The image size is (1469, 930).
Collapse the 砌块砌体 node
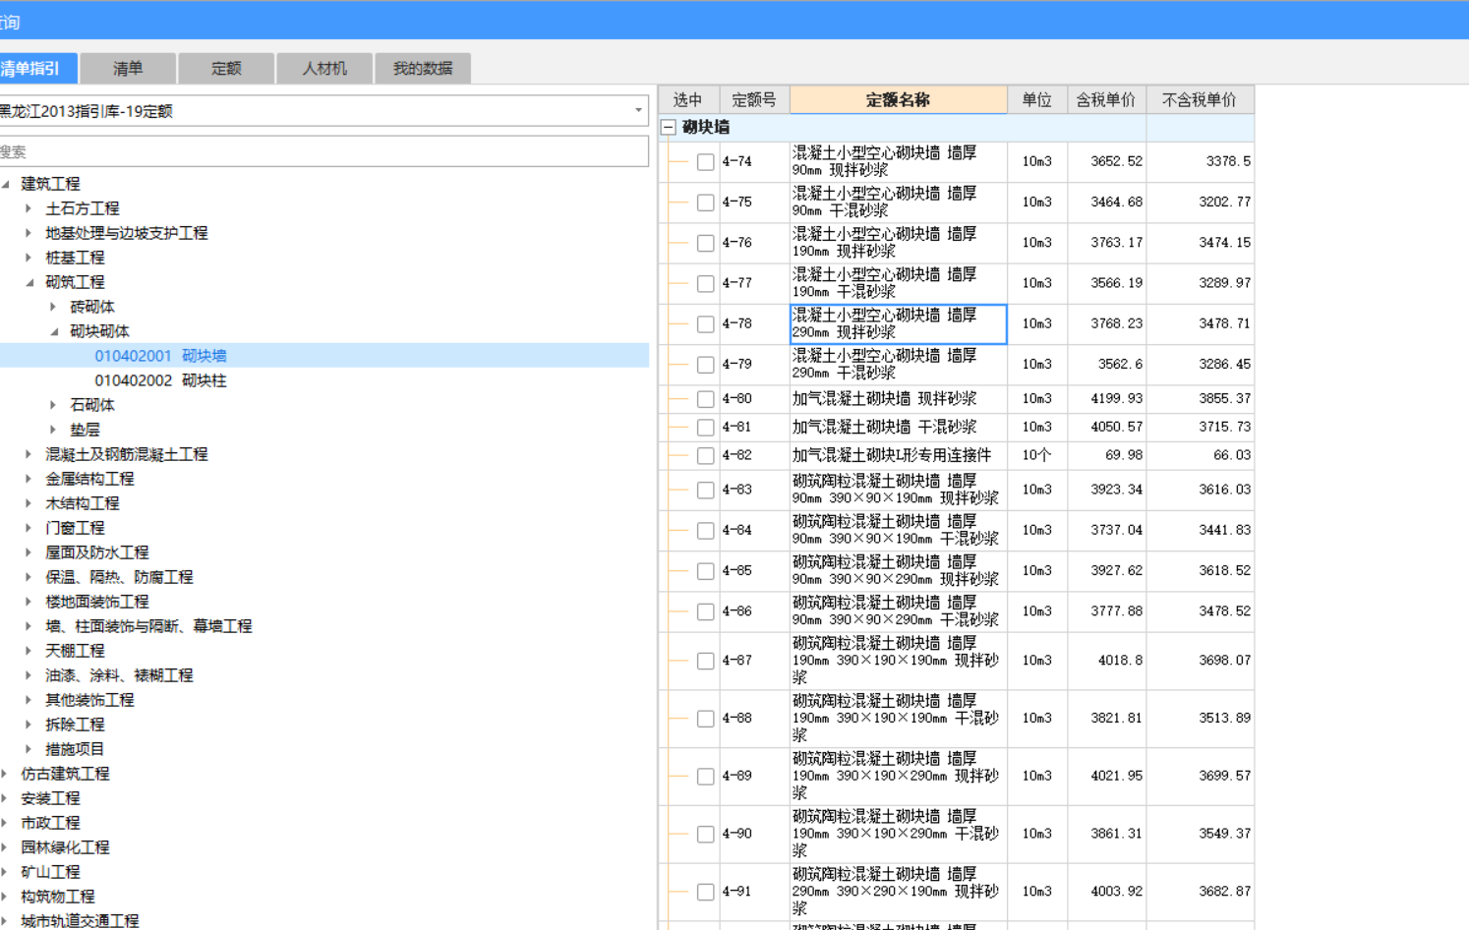pyautogui.click(x=53, y=331)
